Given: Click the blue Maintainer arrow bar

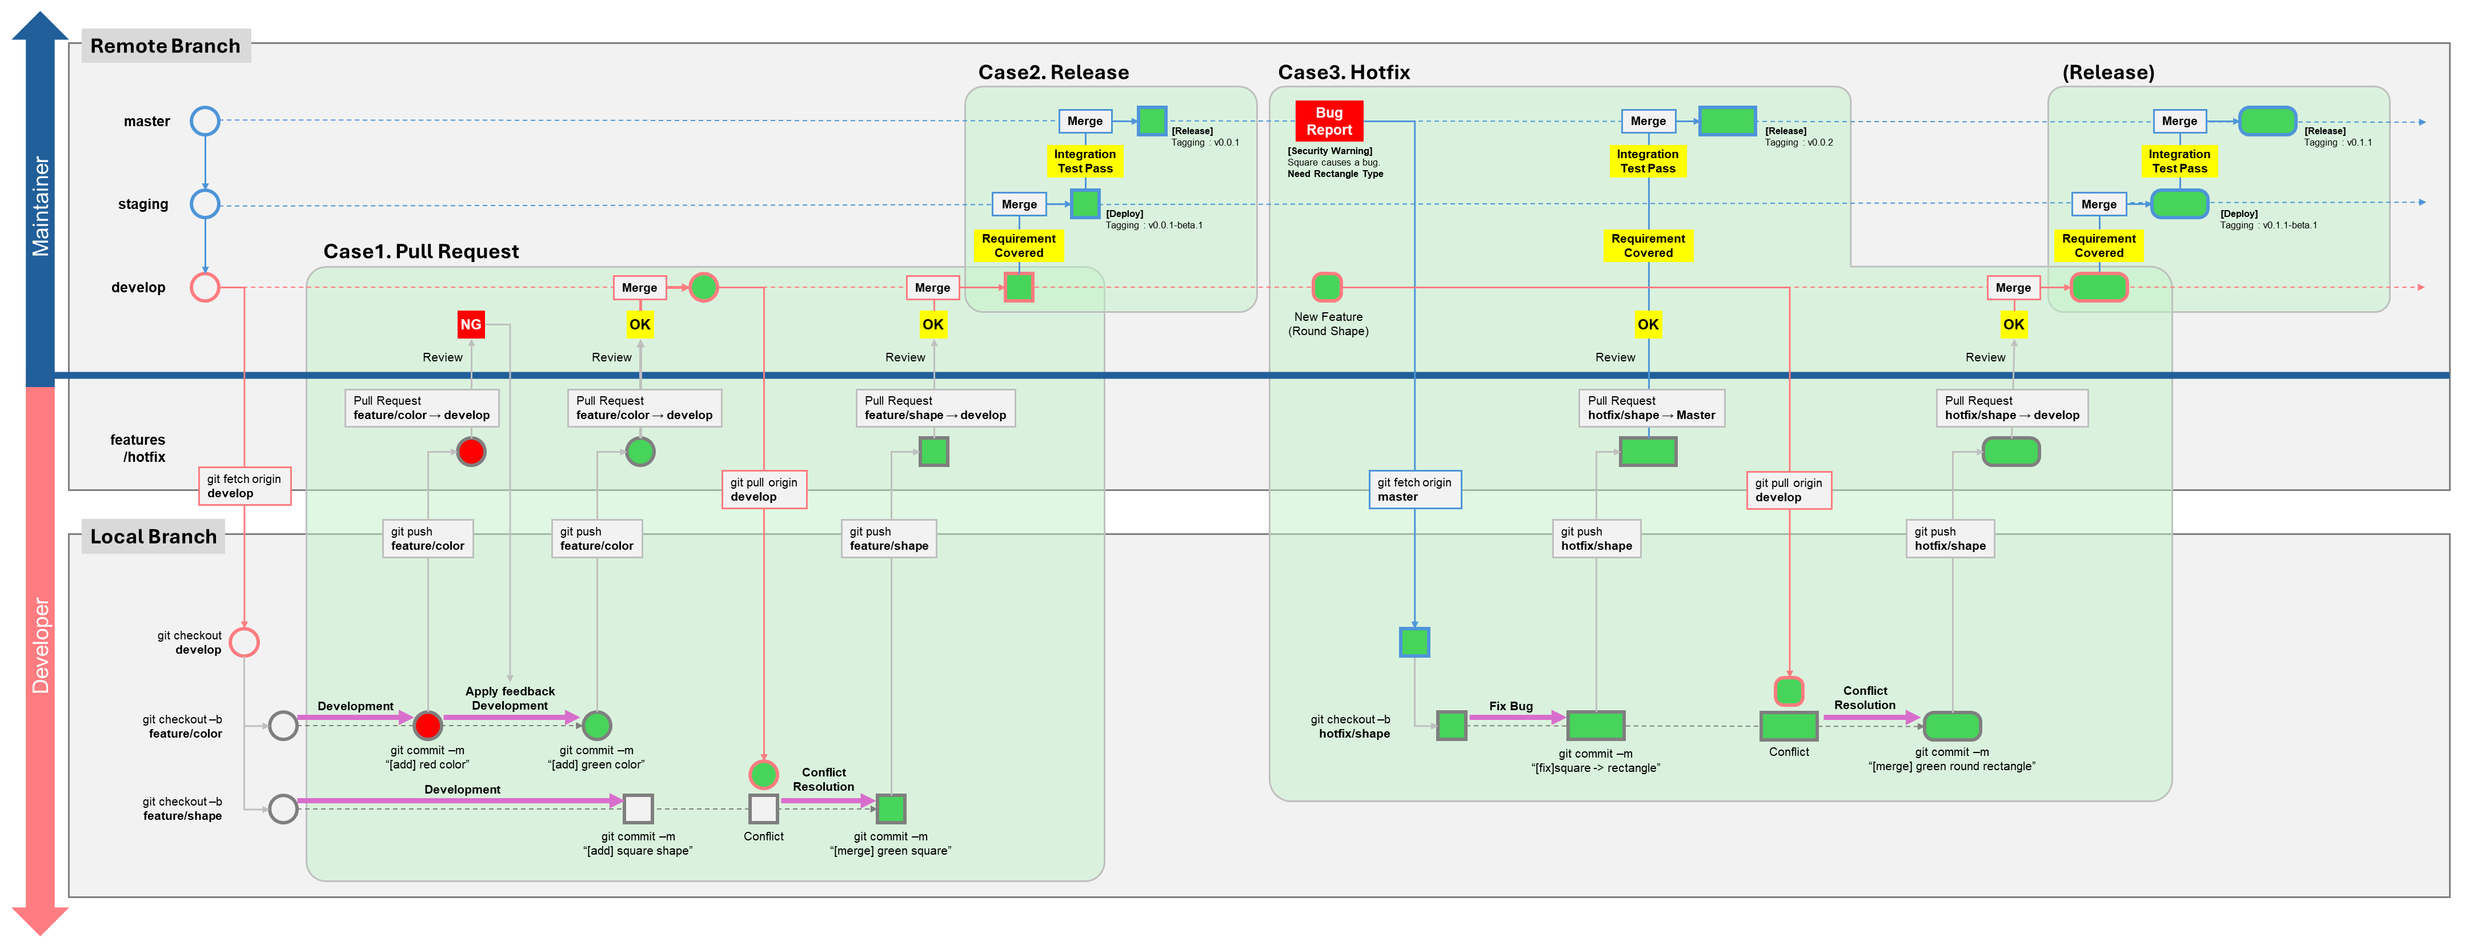Looking at the screenshot, I should (x=39, y=206).
